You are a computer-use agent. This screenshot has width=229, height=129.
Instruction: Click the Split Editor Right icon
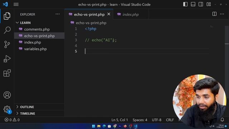coord(214,14)
